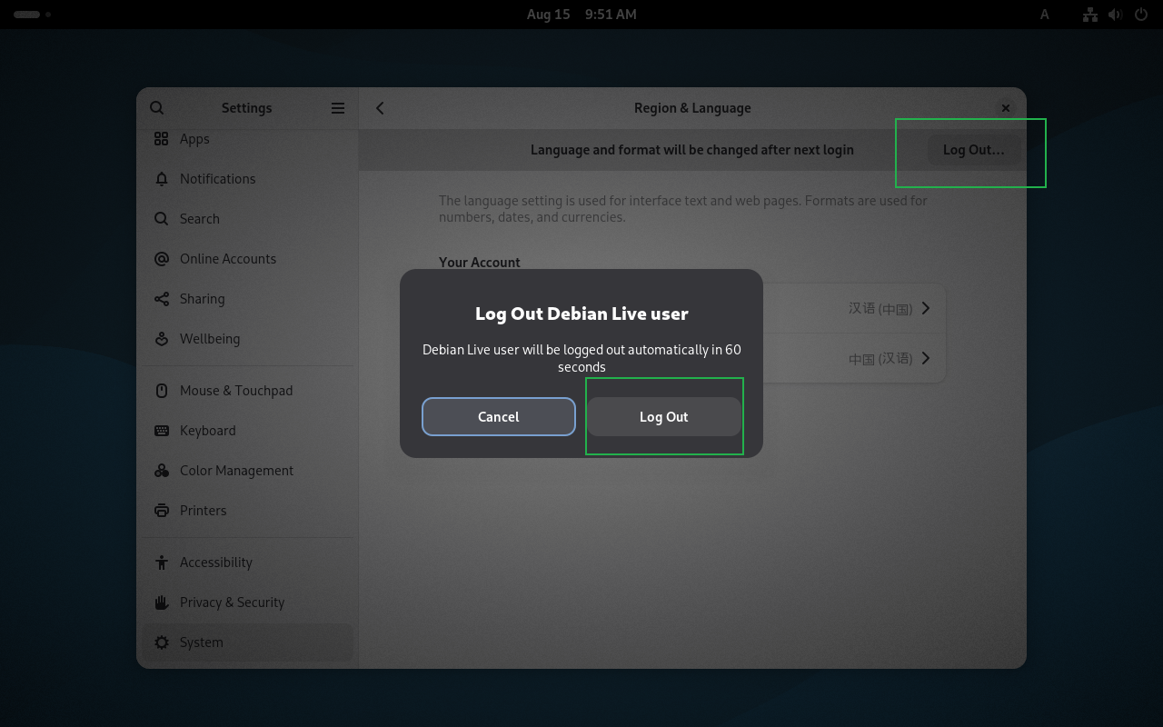Select Color Management in the sidebar
The image size is (1163, 727).
click(247, 471)
